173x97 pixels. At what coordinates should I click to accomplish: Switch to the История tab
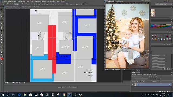point(154,74)
